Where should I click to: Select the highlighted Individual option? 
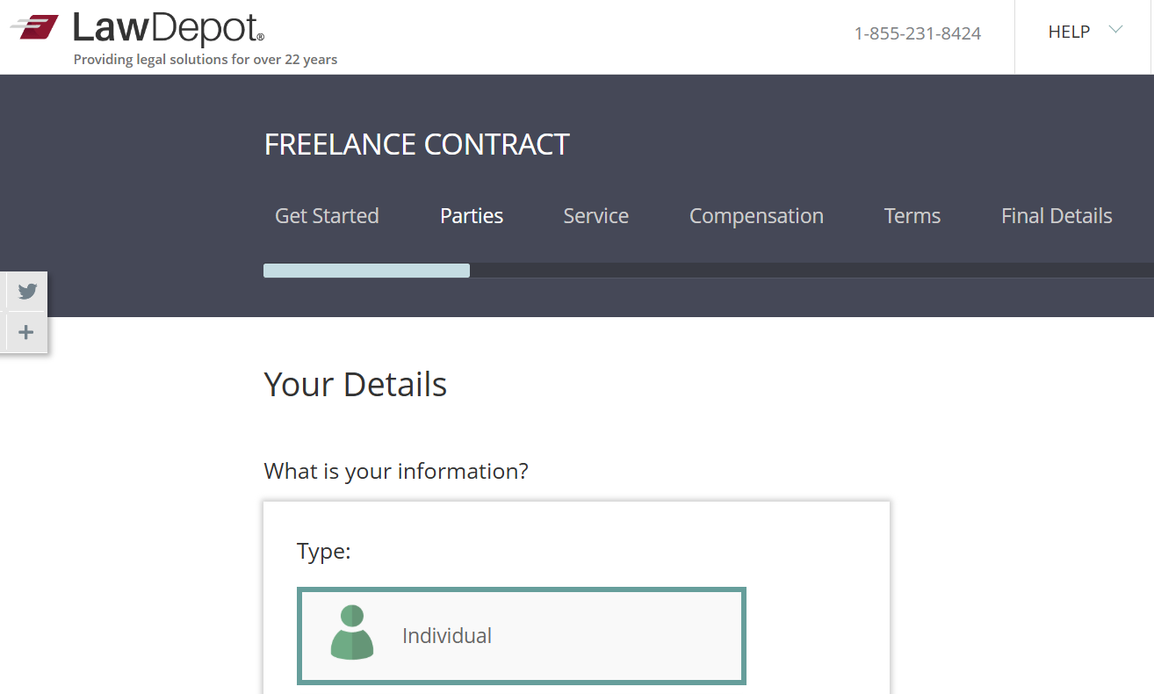tap(522, 634)
